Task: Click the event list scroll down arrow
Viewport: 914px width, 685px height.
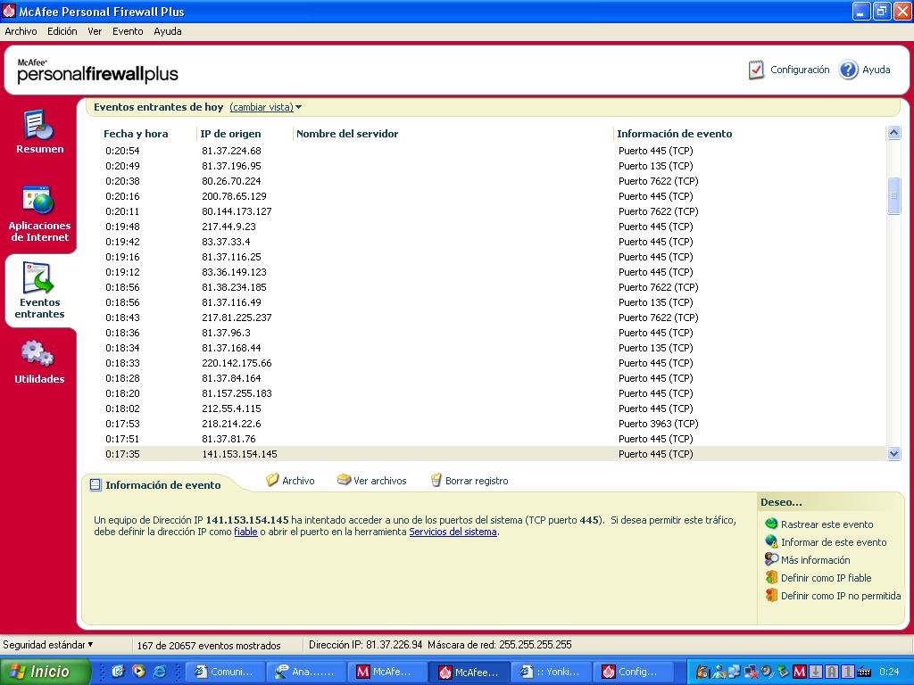Action: (893, 453)
